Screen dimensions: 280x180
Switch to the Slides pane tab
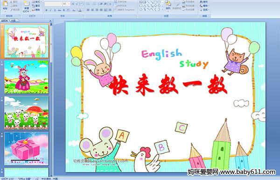click(x=5, y=21)
